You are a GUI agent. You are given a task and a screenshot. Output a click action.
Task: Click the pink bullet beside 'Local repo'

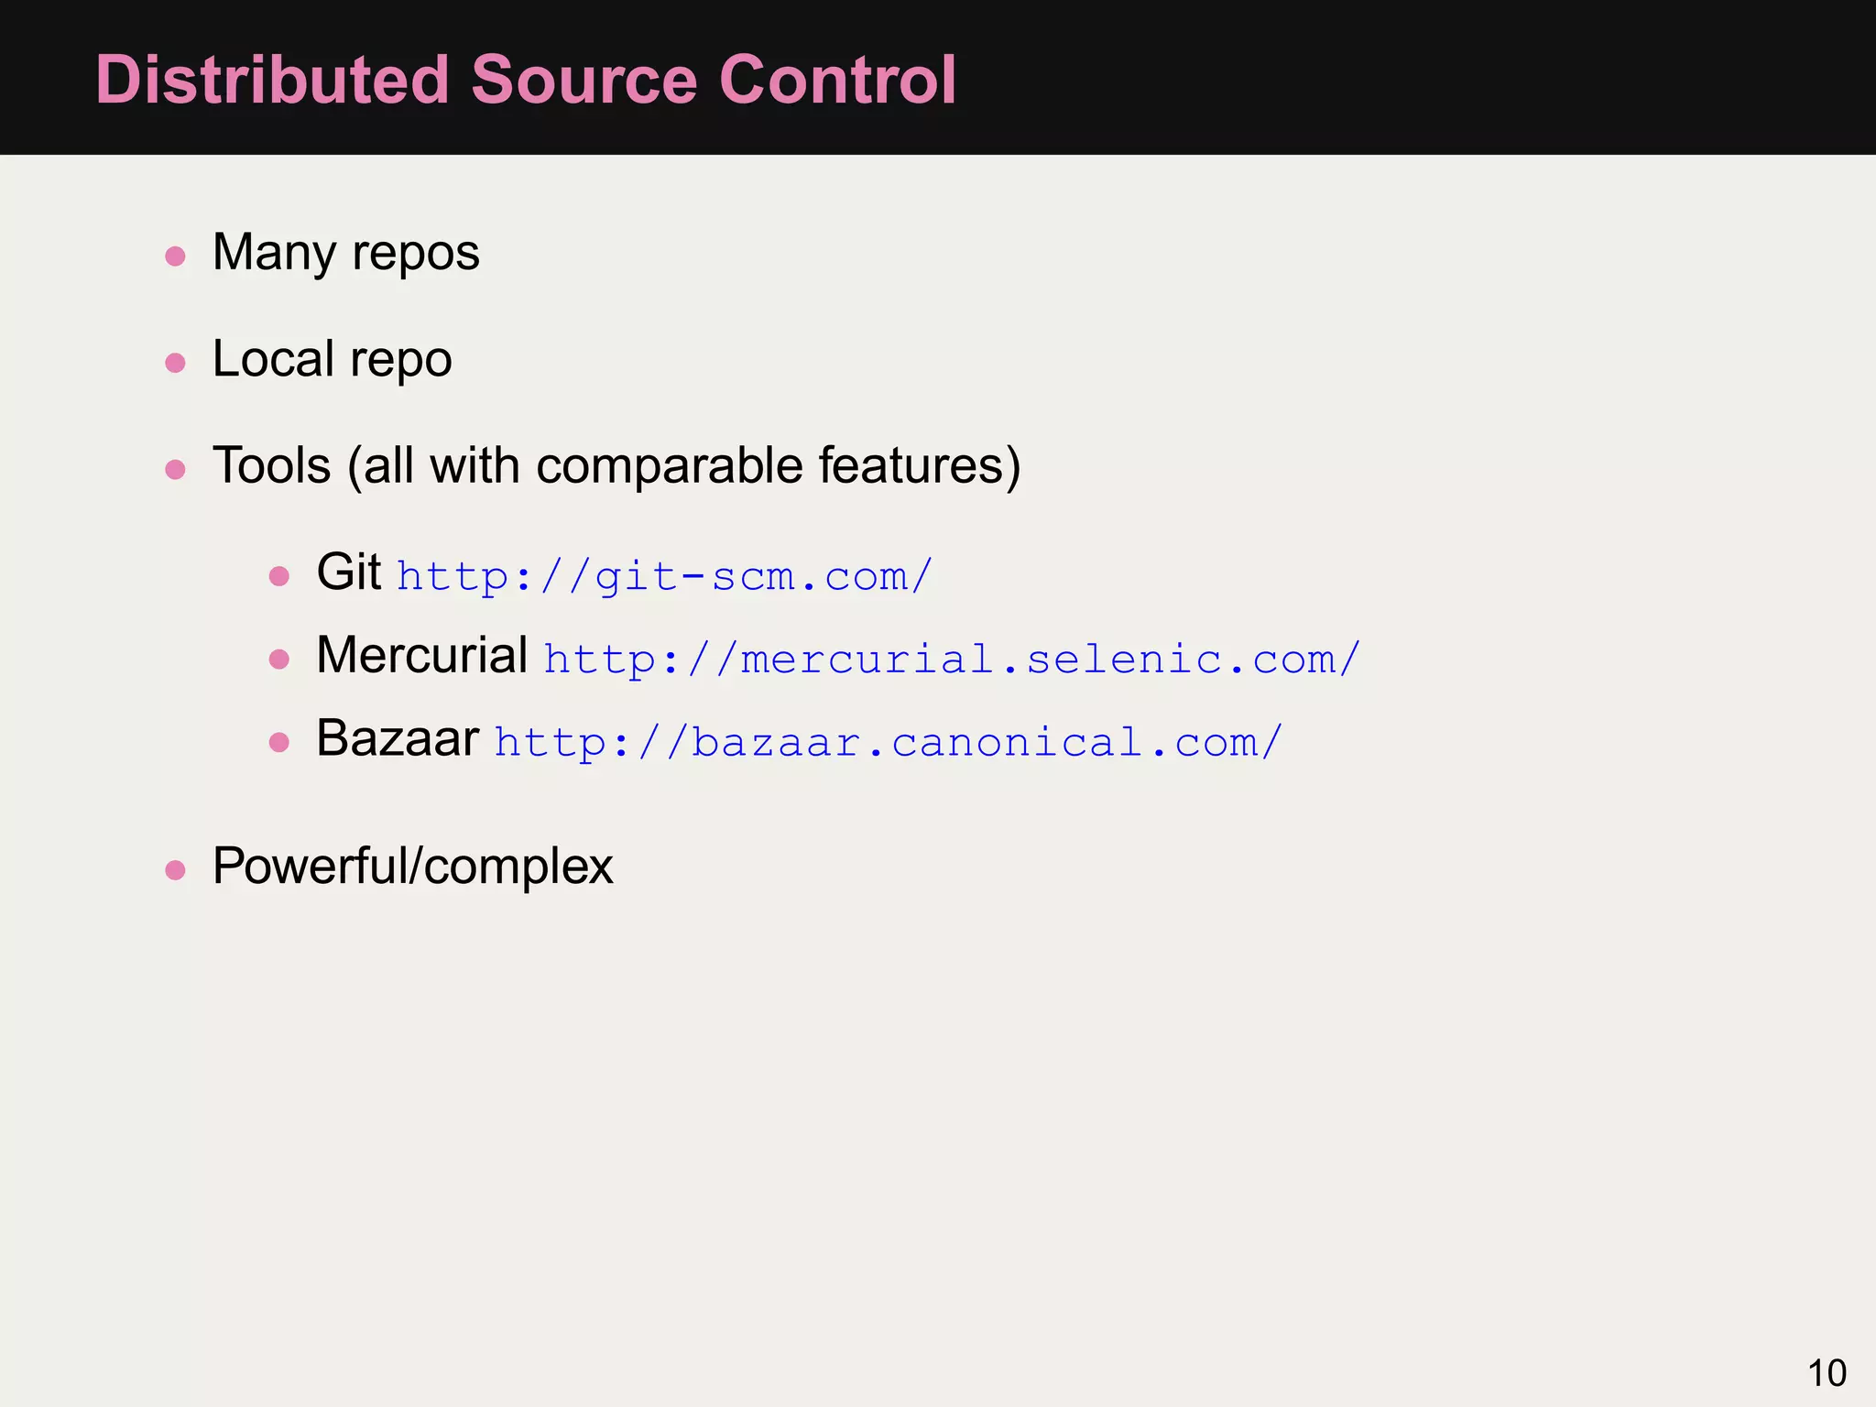175,363
